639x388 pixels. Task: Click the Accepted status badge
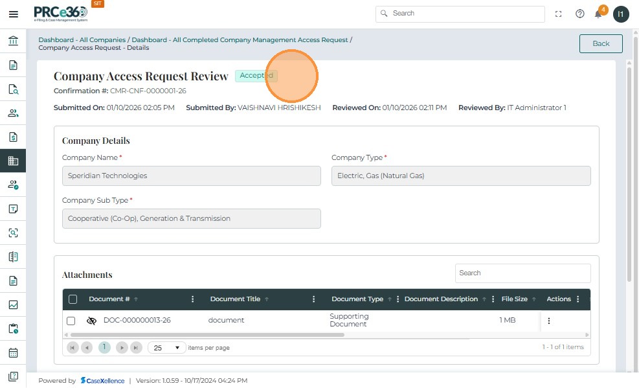[256, 75]
